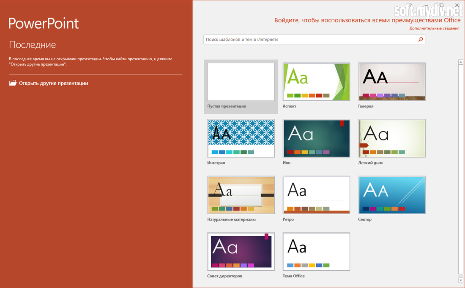
Task: Select the Легкий дым theme thumbnail
Action: point(392,138)
